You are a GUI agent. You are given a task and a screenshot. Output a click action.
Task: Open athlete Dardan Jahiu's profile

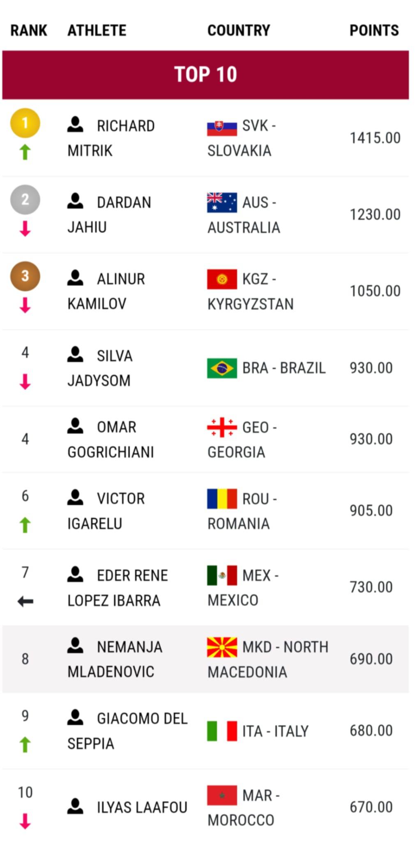point(109,215)
